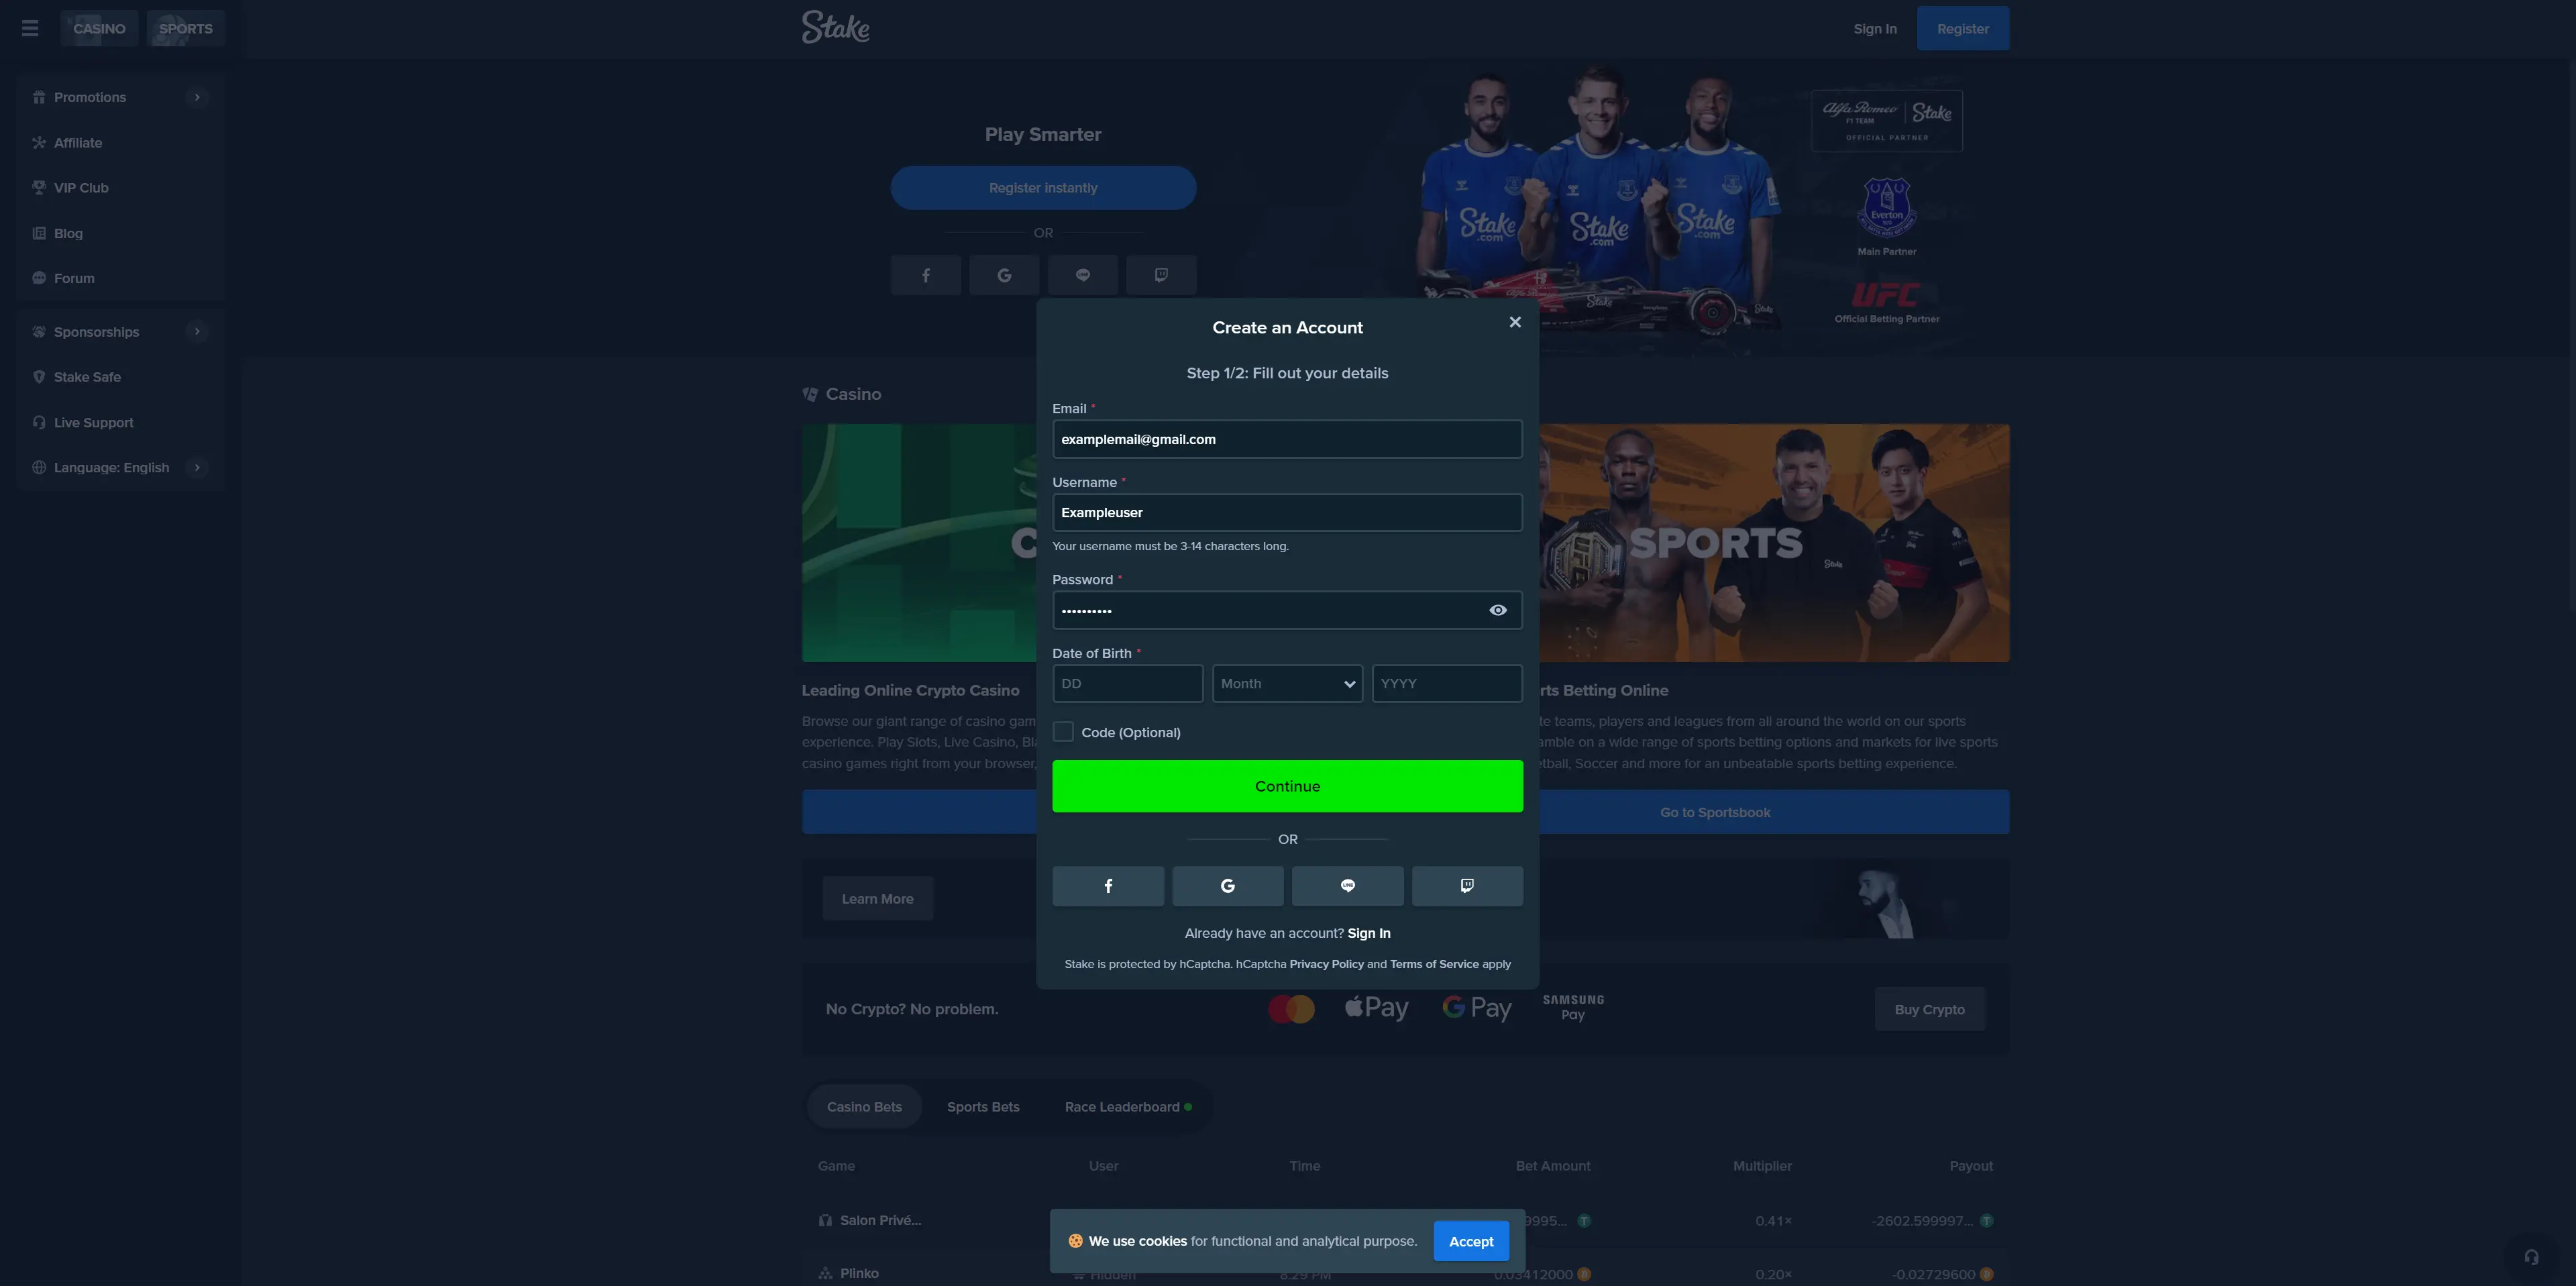Click Sign In link in the dialog

pyautogui.click(x=1368, y=933)
